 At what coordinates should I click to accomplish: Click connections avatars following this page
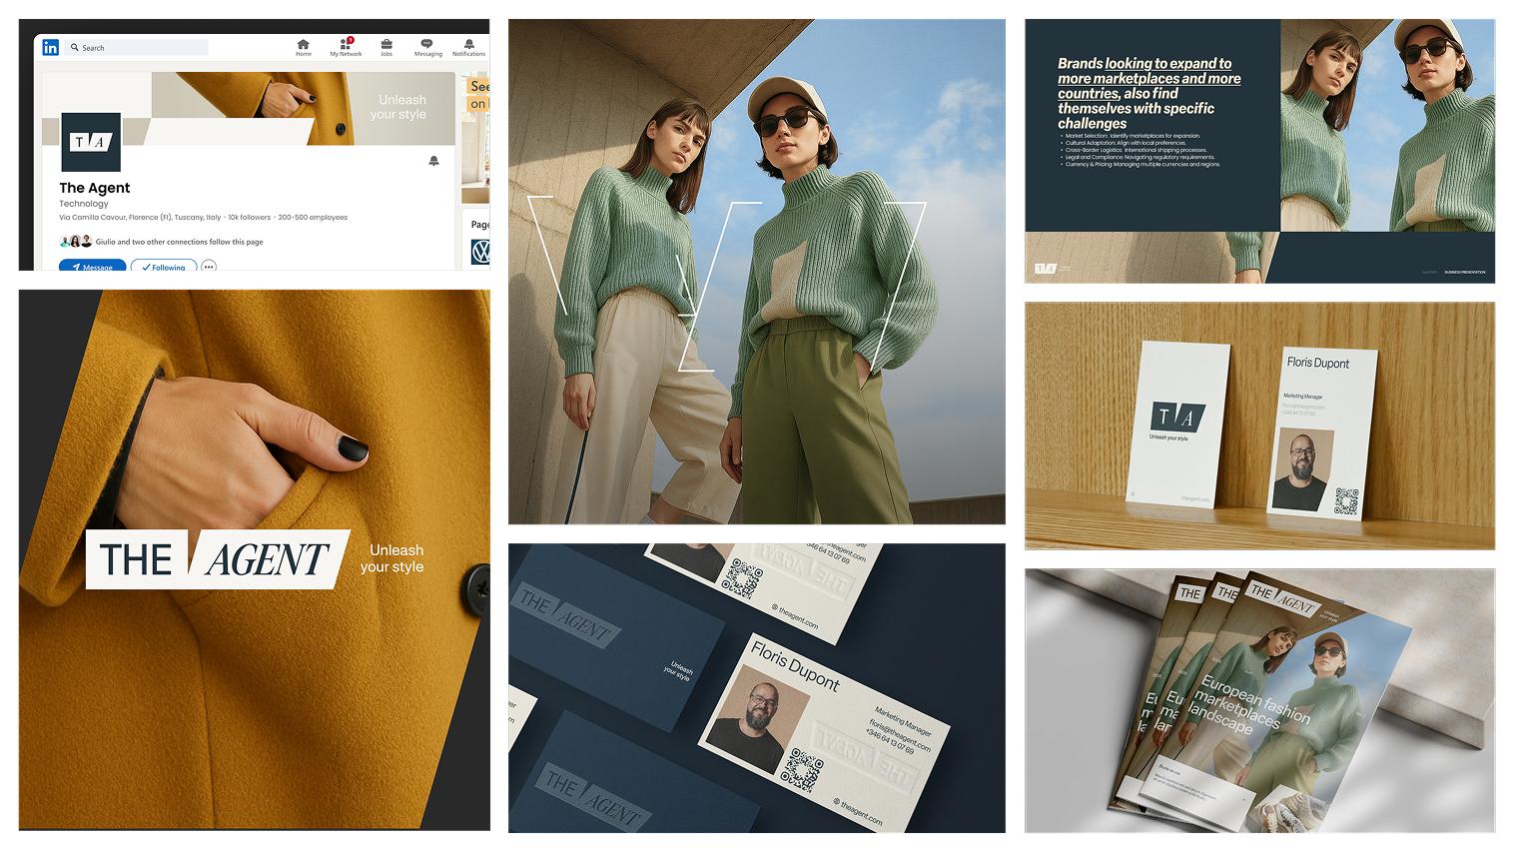pos(76,242)
